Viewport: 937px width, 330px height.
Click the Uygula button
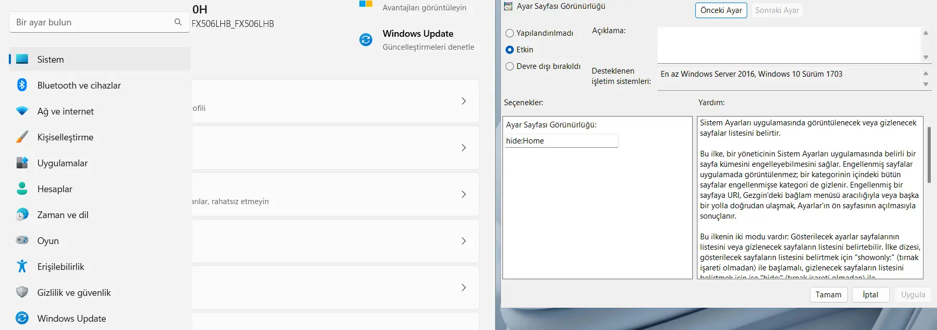tap(913, 295)
